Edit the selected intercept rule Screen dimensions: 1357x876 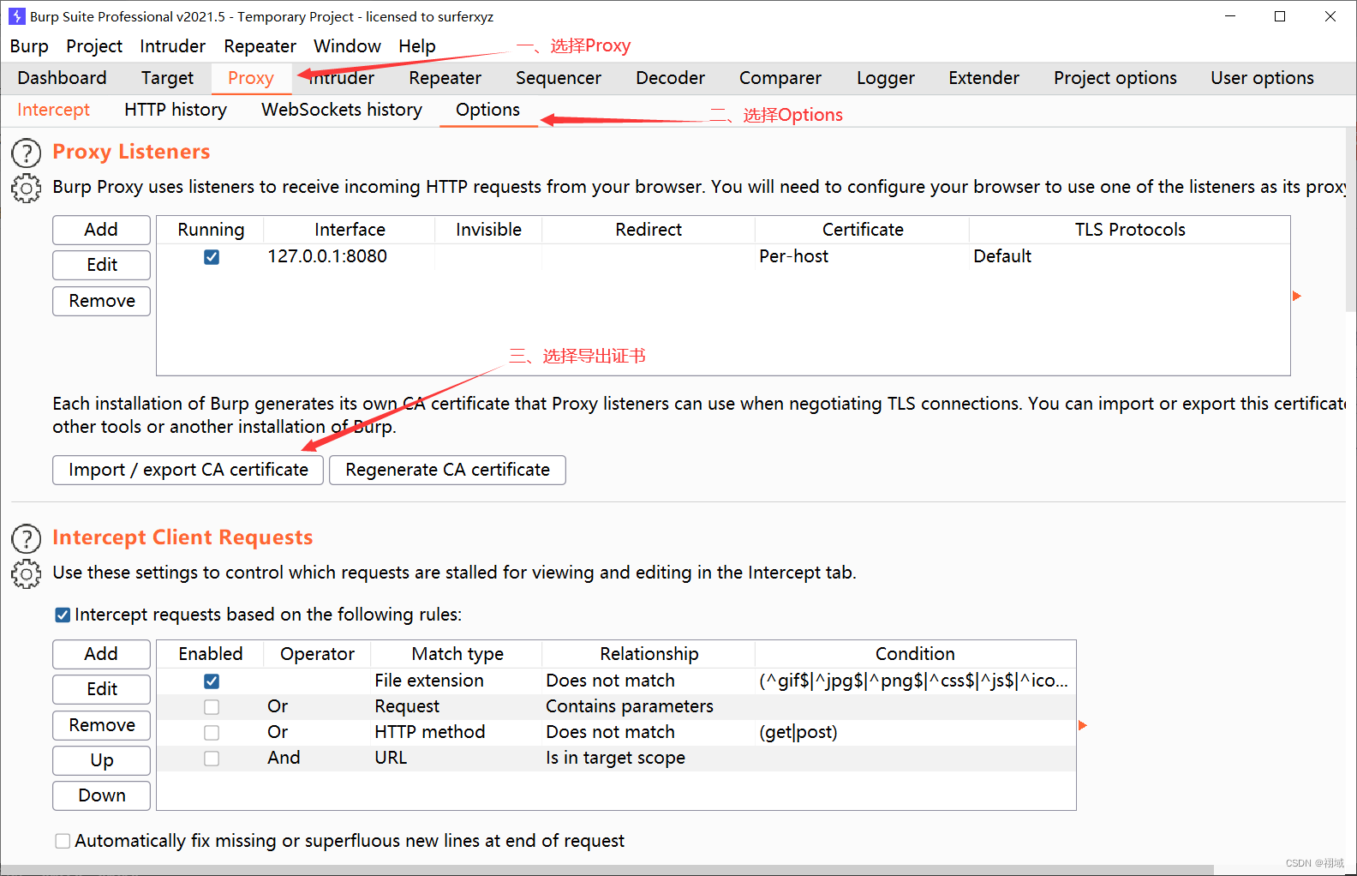101,689
